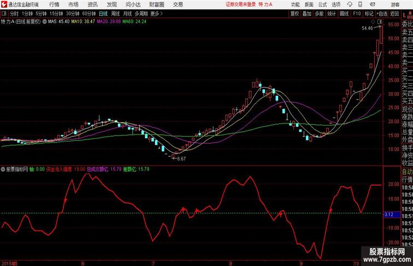Click the 多股 multi-stock button
This screenshot has width=413, height=266.
pyautogui.click(x=319, y=14)
